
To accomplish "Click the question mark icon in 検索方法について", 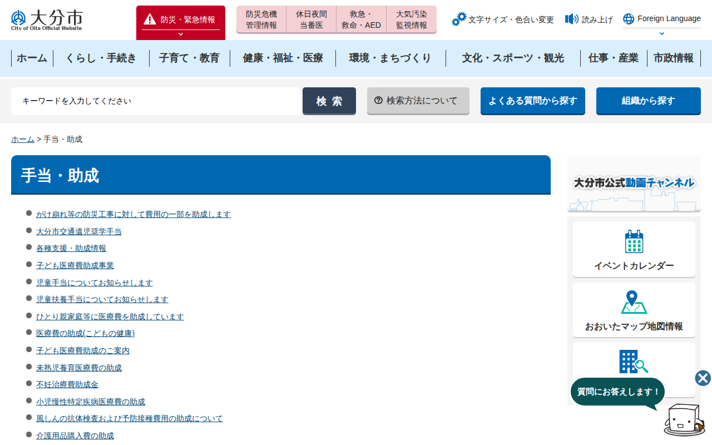I will (x=378, y=101).
